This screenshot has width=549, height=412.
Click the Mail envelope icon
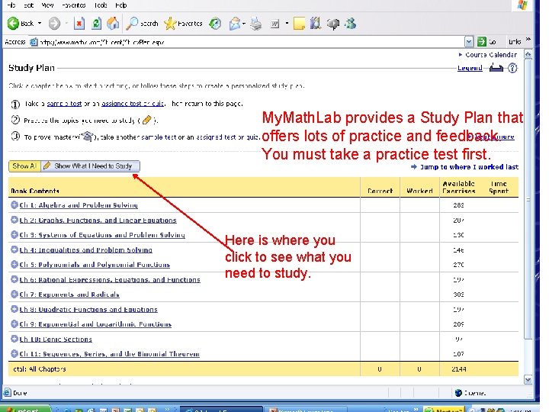235,24
